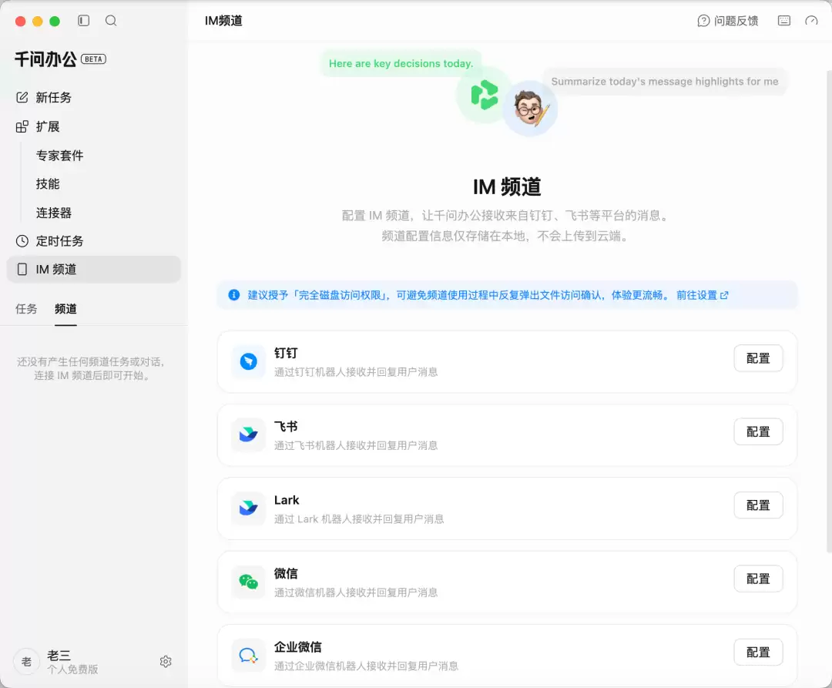Configure the 飞书 channel
This screenshot has width=832, height=688.
(758, 431)
